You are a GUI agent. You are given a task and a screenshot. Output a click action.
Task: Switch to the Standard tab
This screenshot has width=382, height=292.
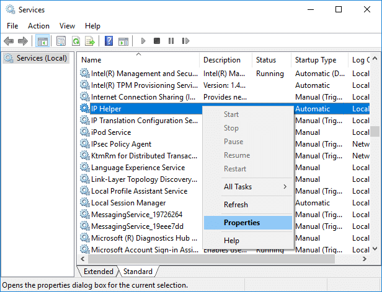click(x=138, y=272)
